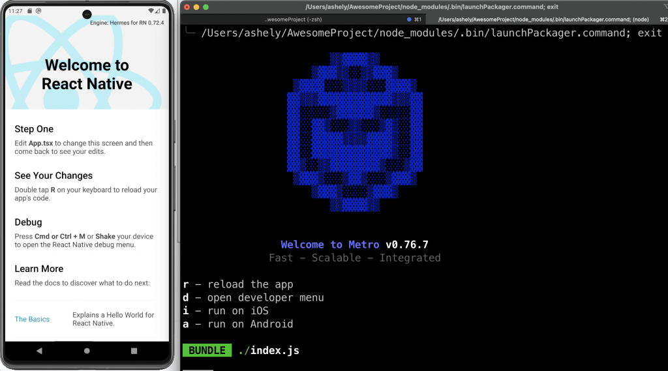668x371 pixels.
Task: Click the green BUNDLE label
Action: coord(207,350)
